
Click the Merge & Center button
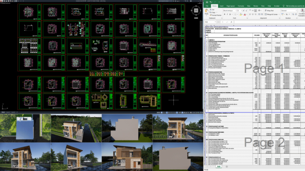(271, 14)
